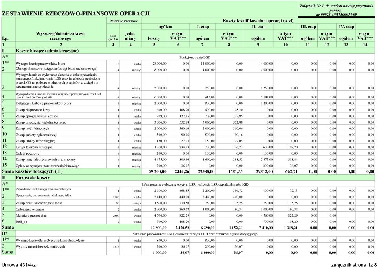Select the total '59 200,00'

157,172
